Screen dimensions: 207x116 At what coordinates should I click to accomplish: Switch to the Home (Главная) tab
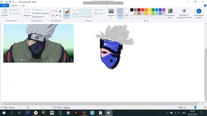coord(14,5)
